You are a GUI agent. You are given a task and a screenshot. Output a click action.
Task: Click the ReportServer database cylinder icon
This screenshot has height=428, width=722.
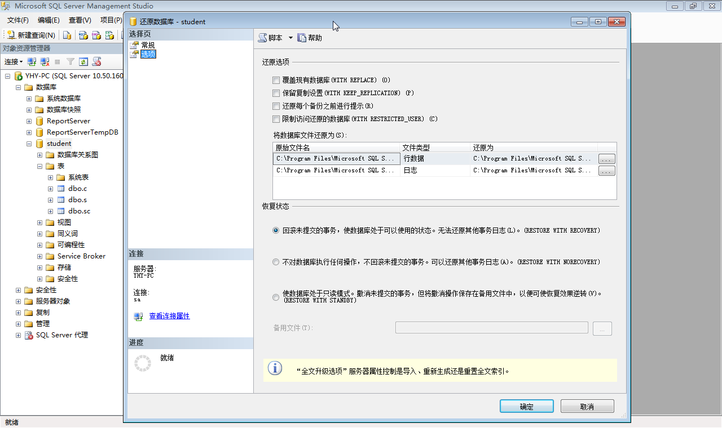click(39, 121)
